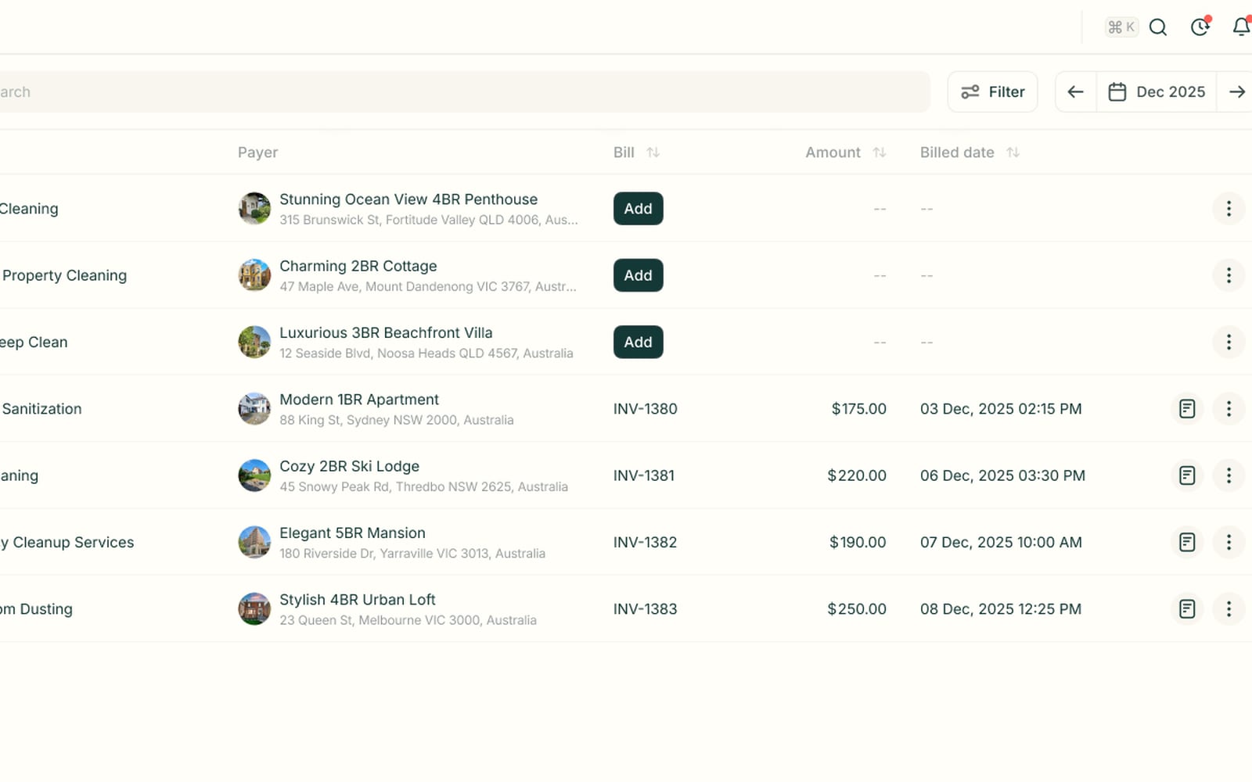Open more options for Elegant 5BR Mansion
Viewport: 1252px width, 782px height.
(1229, 542)
